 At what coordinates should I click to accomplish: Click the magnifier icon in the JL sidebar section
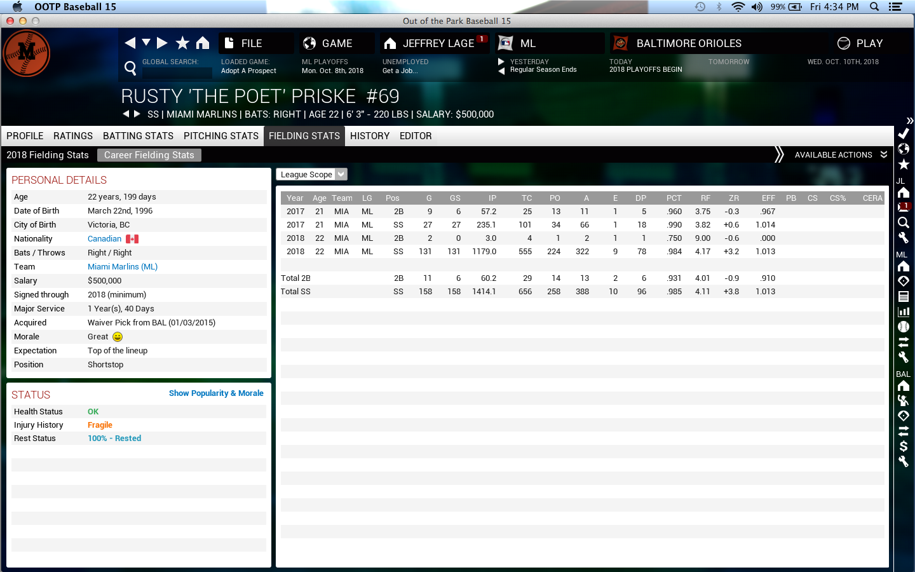point(904,222)
